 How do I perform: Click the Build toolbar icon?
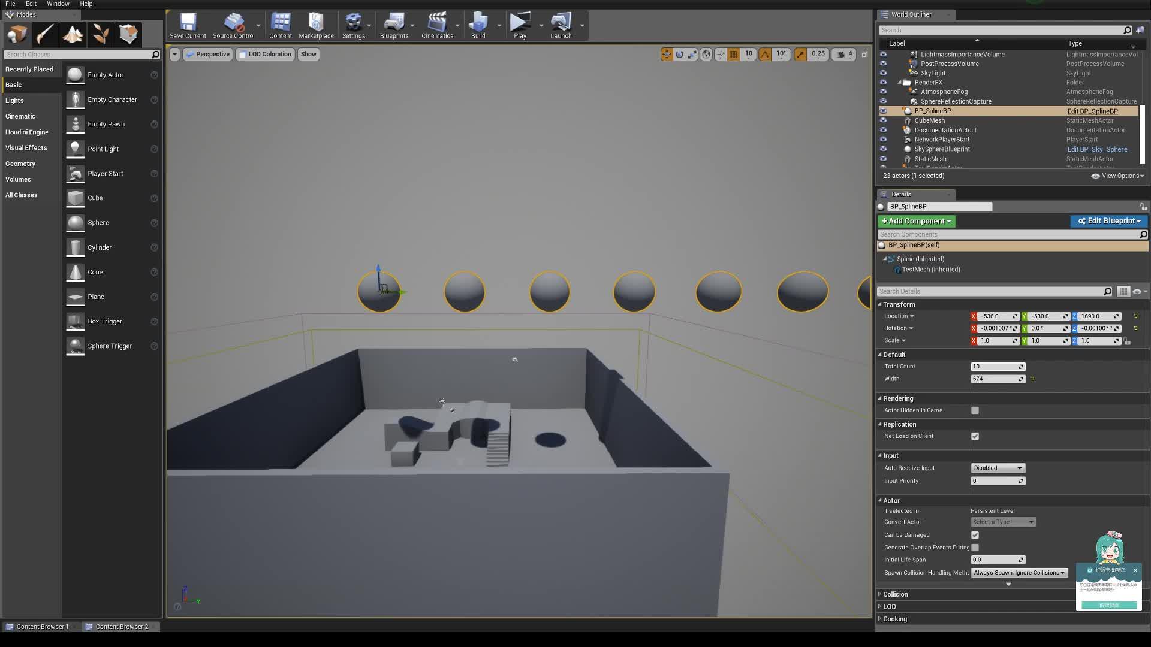click(479, 24)
